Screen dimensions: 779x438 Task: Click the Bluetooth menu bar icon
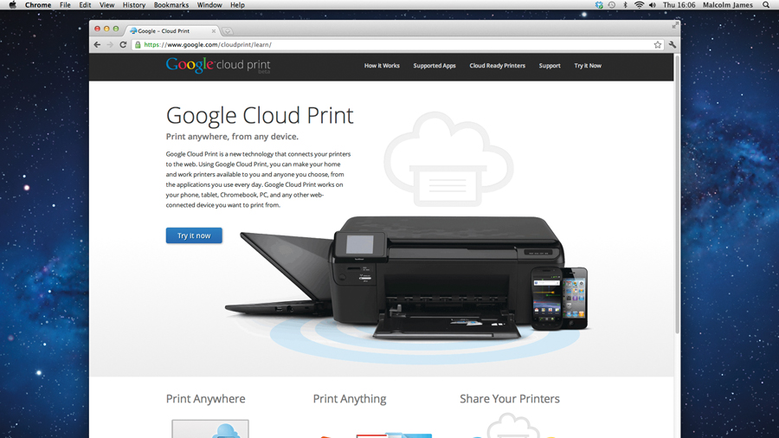[x=626, y=5]
